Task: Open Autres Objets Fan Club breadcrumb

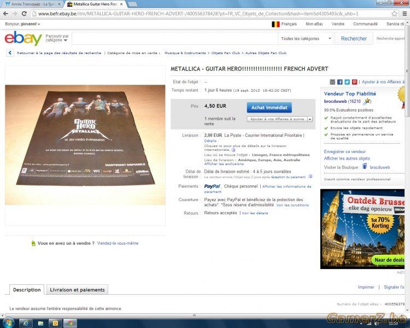Action: (x=266, y=53)
